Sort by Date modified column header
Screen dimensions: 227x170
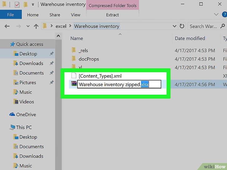[190, 38]
